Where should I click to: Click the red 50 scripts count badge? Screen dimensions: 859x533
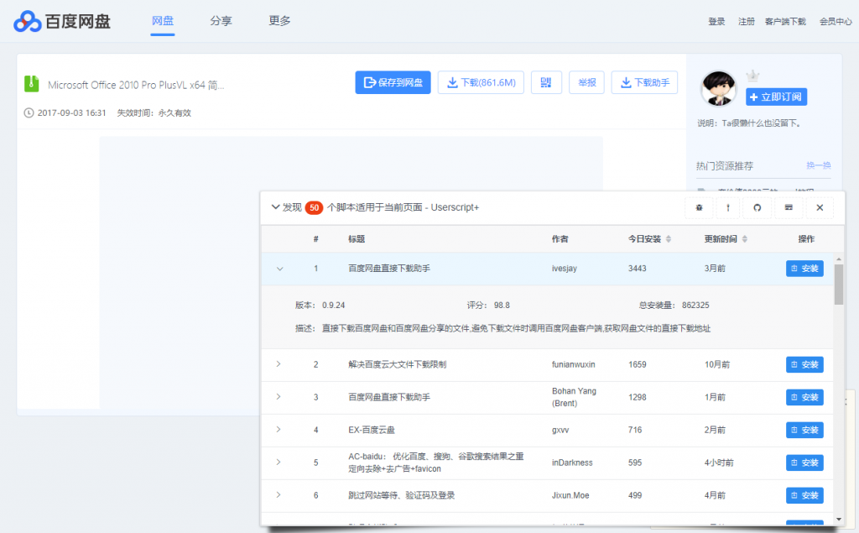(x=314, y=207)
